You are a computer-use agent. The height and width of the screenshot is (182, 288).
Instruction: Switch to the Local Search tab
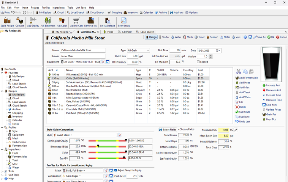(x=145, y=32)
